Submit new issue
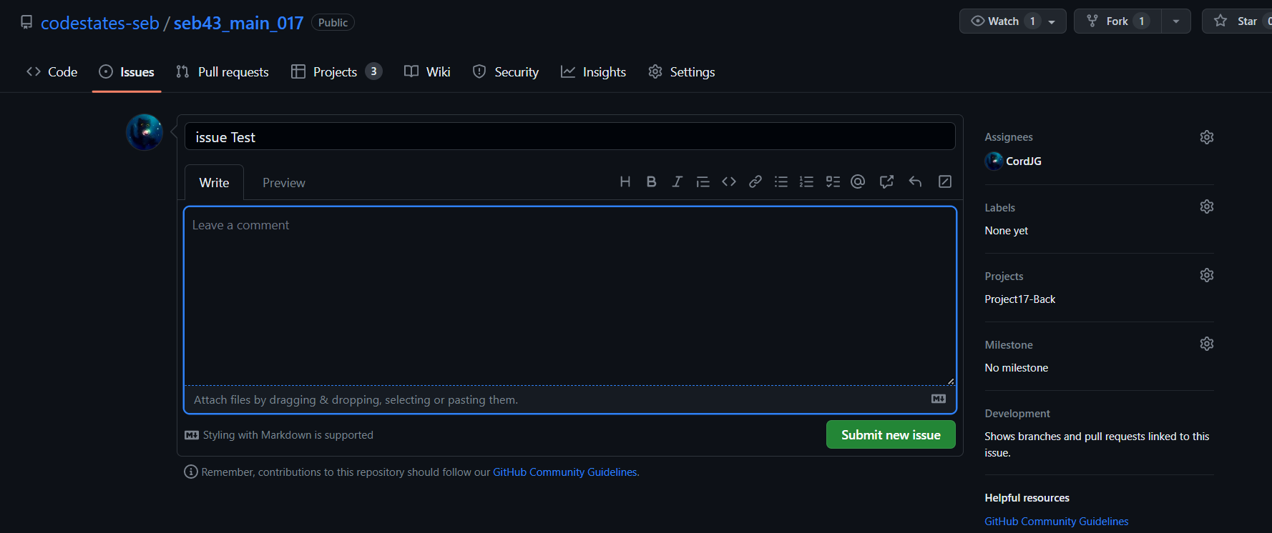Image resolution: width=1272 pixels, height=533 pixels. click(x=891, y=434)
